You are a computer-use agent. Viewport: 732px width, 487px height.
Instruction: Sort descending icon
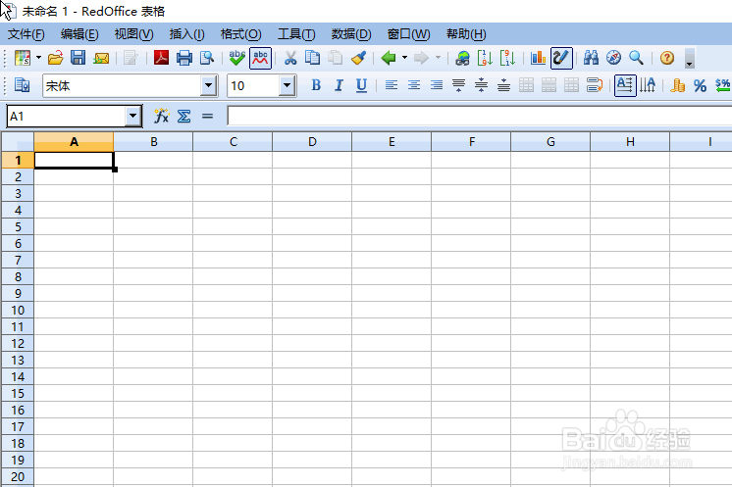507,58
